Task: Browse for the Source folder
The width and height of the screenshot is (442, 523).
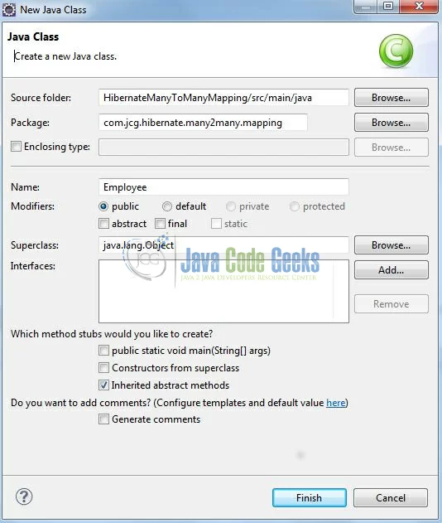Action: pyautogui.click(x=392, y=98)
